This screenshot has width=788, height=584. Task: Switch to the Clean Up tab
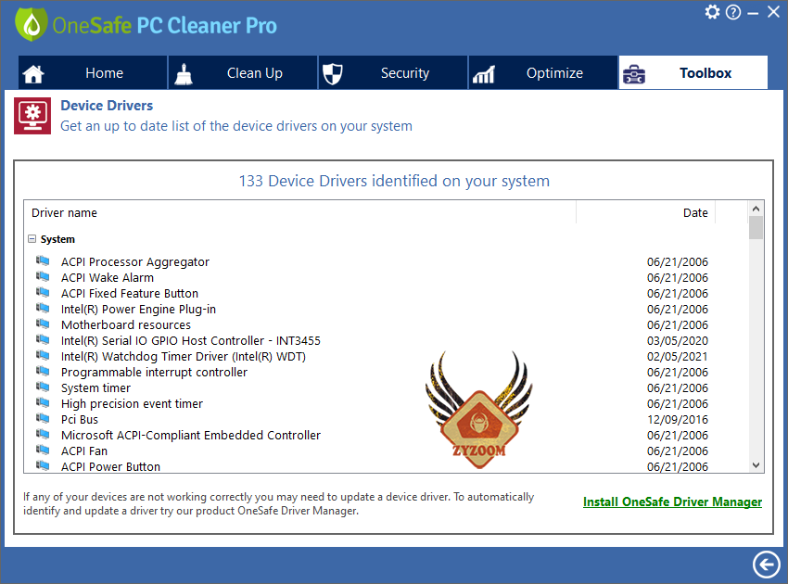click(x=243, y=73)
